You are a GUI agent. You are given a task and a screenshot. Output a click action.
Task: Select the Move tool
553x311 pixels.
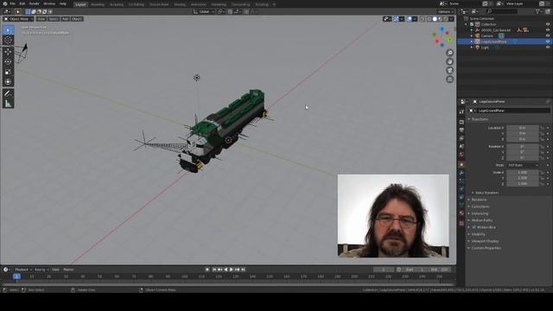[x=8, y=52]
